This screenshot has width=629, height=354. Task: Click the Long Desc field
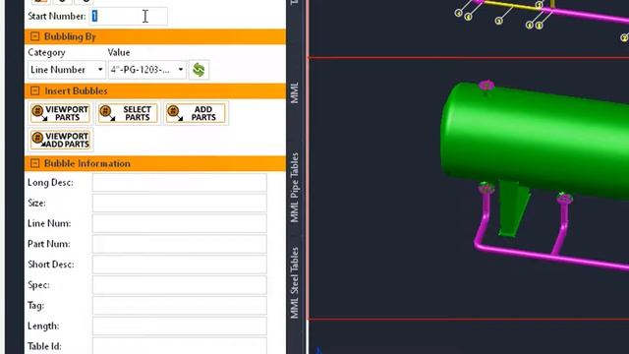[179, 183]
